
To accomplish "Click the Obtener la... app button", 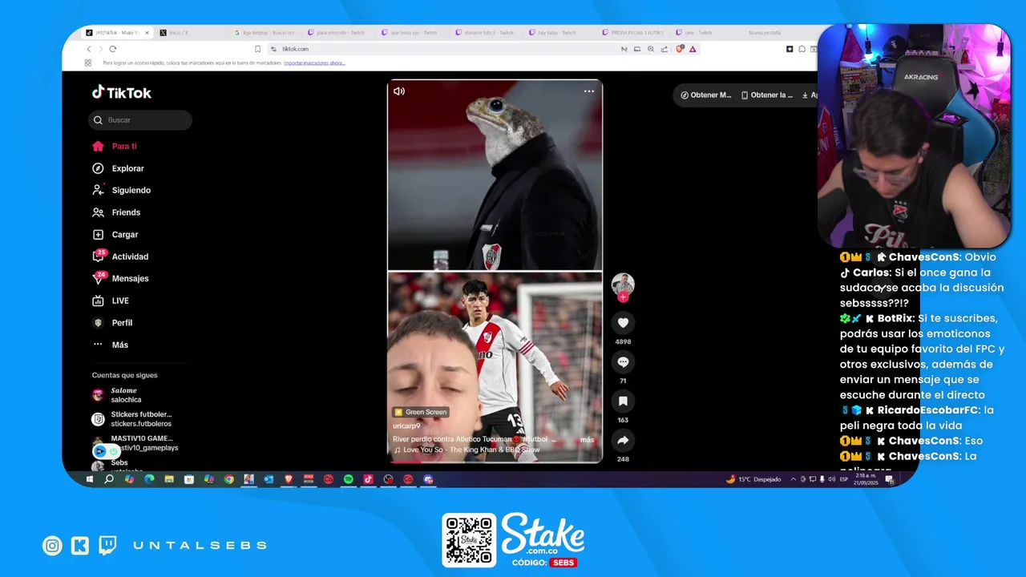I will [766, 95].
